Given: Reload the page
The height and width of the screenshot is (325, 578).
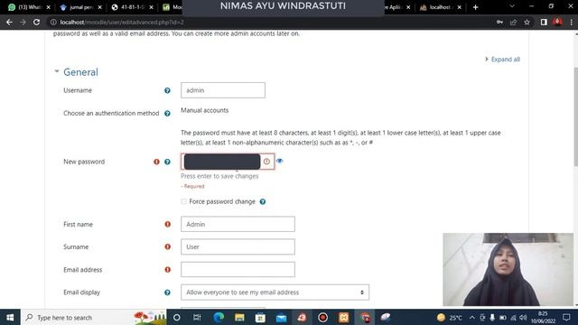Looking at the screenshot, I should 36,22.
